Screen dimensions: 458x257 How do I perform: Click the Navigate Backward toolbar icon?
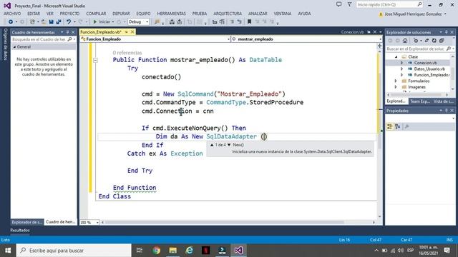11,22
